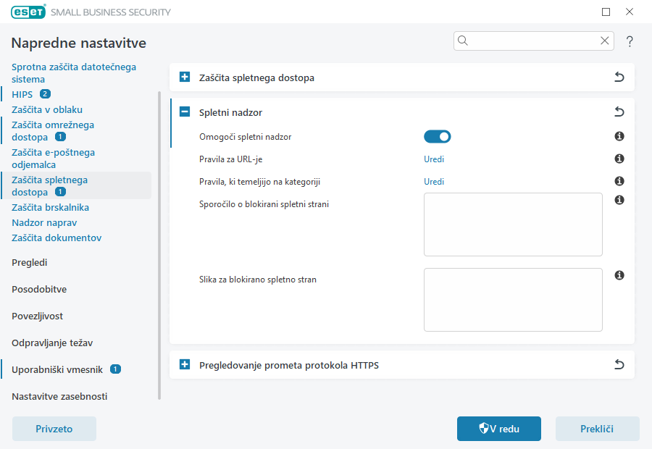Open the help question mark

pos(630,41)
